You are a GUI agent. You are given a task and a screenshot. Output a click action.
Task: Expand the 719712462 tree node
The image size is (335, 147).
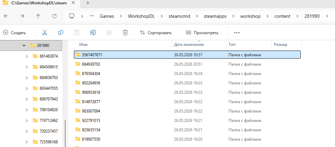(x=27, y=121)
